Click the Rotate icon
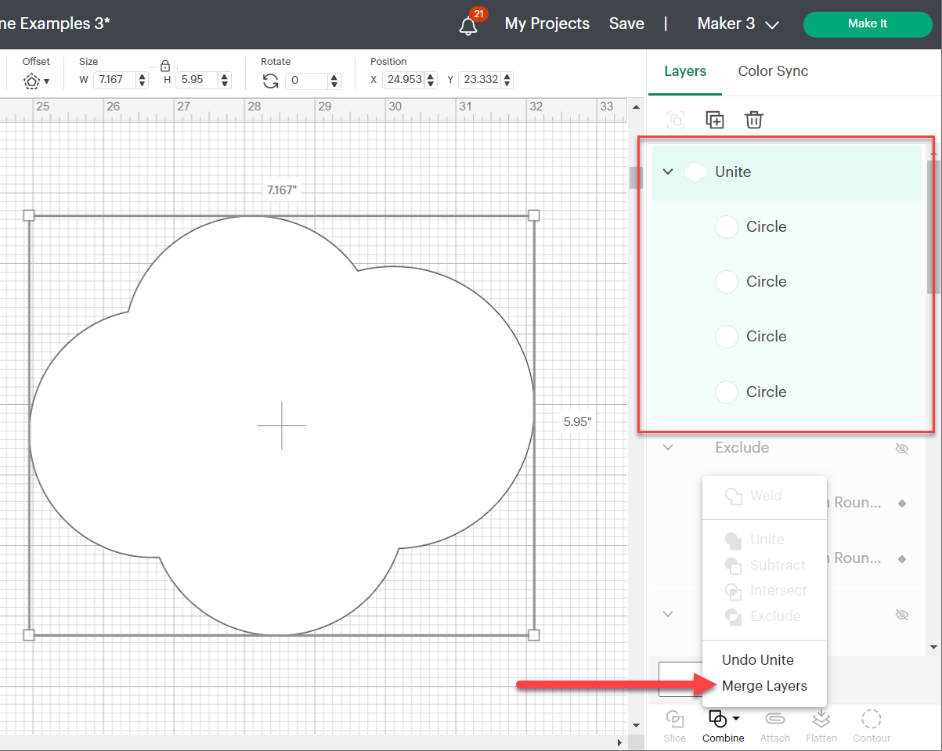942x751 pixels. click(x=270, y=81)
